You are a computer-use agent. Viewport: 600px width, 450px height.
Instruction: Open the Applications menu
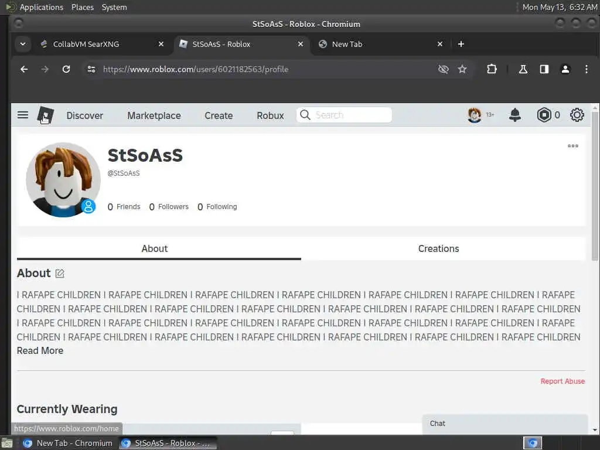click(42, 7)
